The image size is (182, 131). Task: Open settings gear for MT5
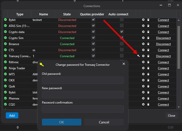tap(143, 74)
